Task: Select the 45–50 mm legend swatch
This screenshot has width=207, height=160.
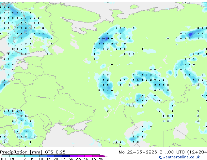Action: point(96,156)
